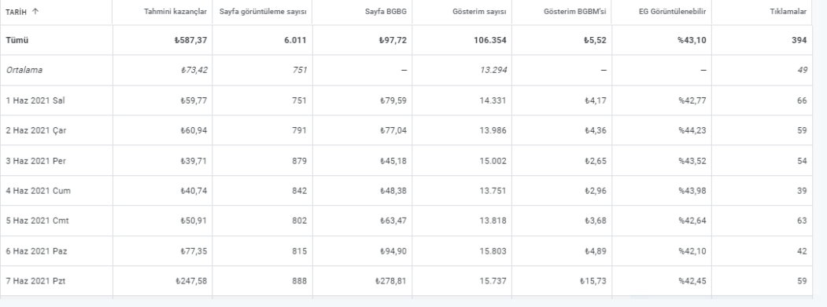Click the 4 Haz 2021 Cum row
This screenshot has height=307, width=827.
pyautogui.click(x=406, y=191)
